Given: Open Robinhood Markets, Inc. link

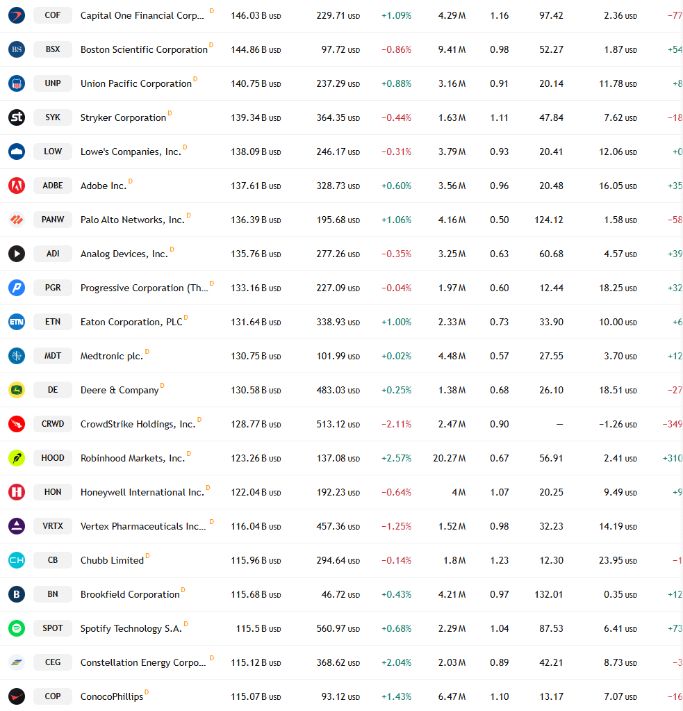Looking at the screenshot, I should click(x=133, y=458).
